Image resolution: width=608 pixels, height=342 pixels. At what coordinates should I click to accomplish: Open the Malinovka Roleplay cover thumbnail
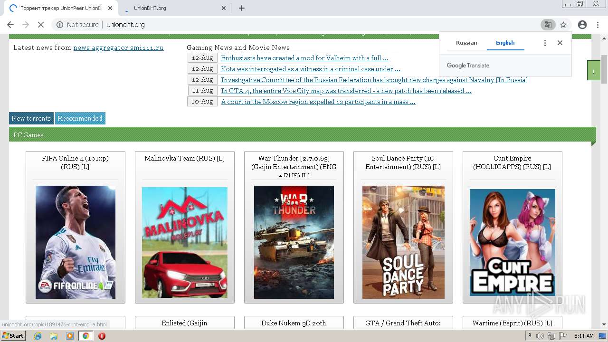pyautogui.click(x=185, y=242)
